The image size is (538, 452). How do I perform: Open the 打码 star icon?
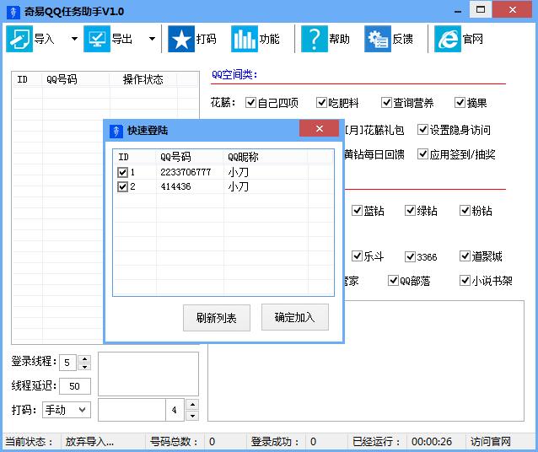coord(180,39)
